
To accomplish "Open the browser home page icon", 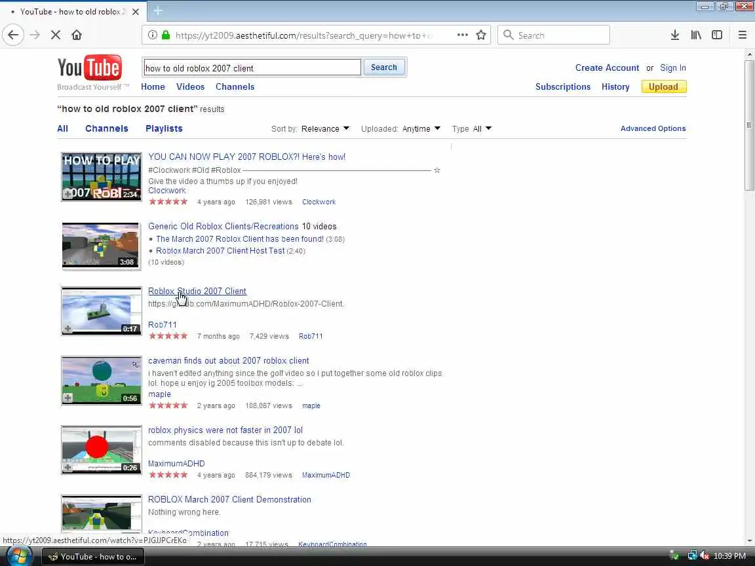I will 77,35.
